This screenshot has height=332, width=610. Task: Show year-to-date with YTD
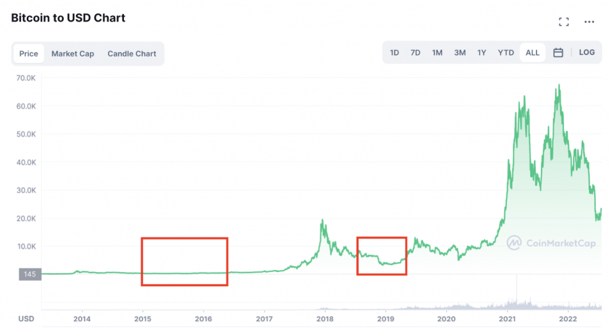(506, 53)
